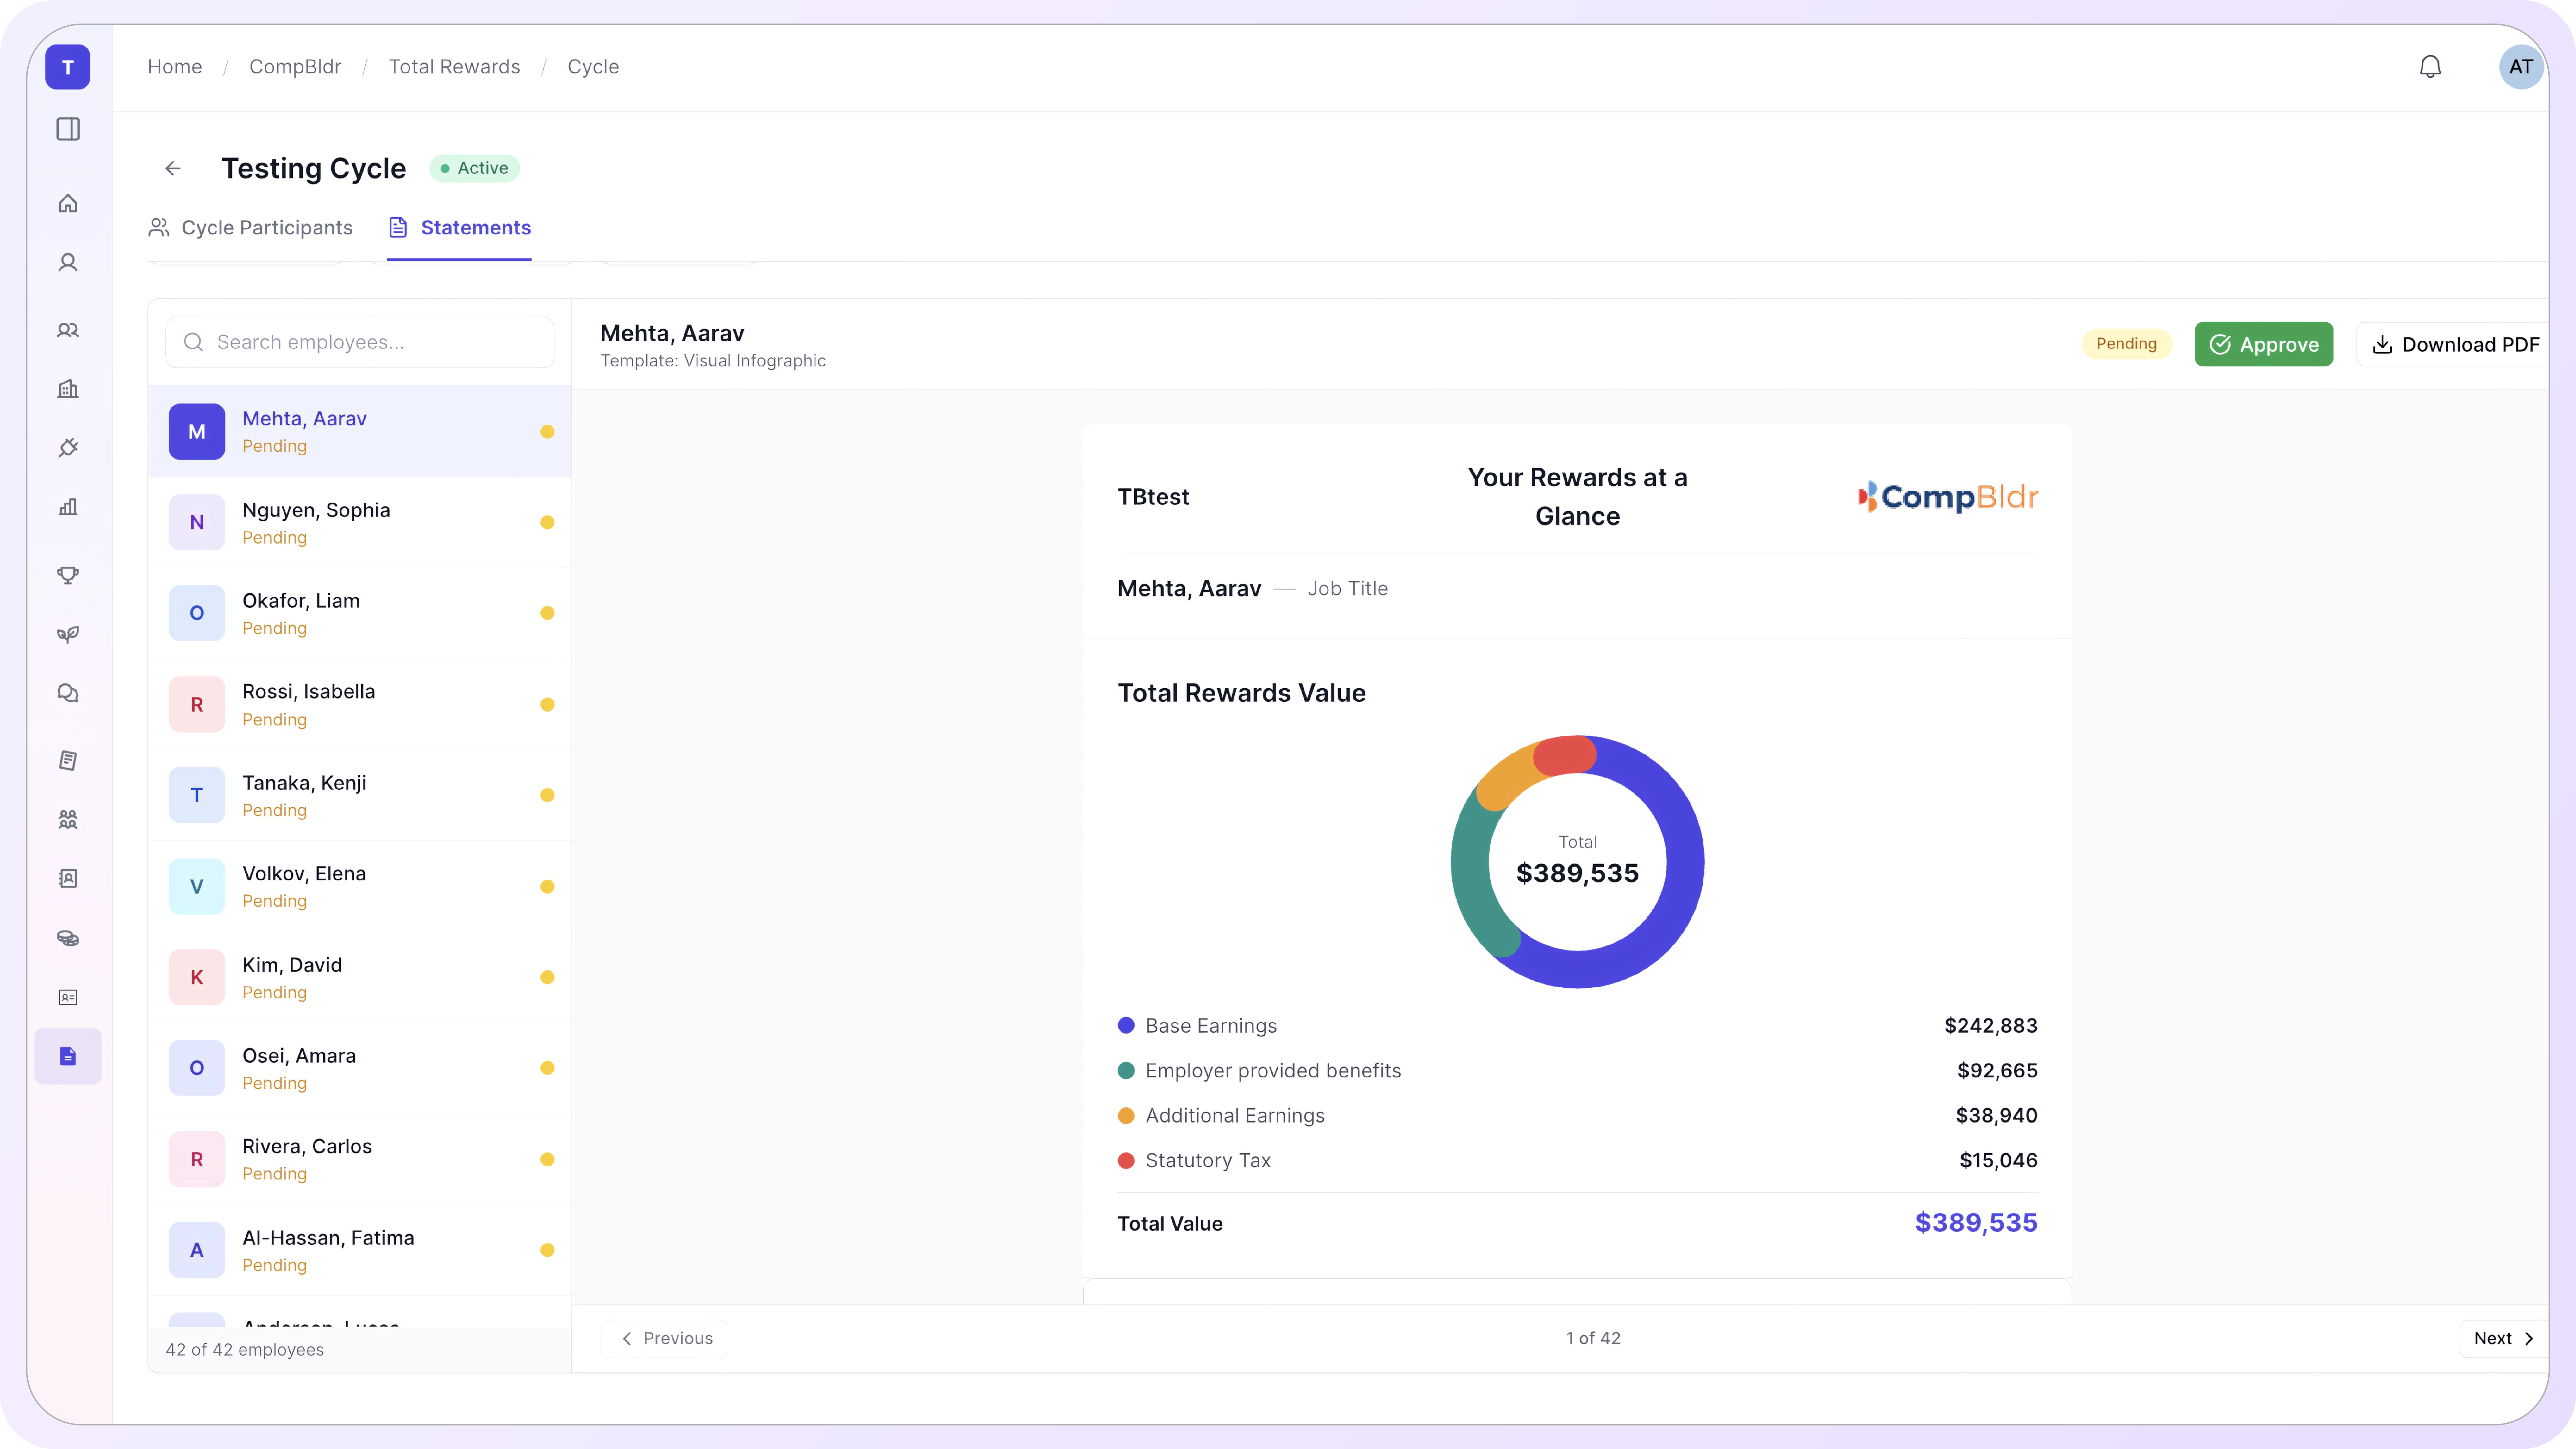Open the plug integrations sidebar icon
The image size is (2576, 1449).
coord(68,448)
